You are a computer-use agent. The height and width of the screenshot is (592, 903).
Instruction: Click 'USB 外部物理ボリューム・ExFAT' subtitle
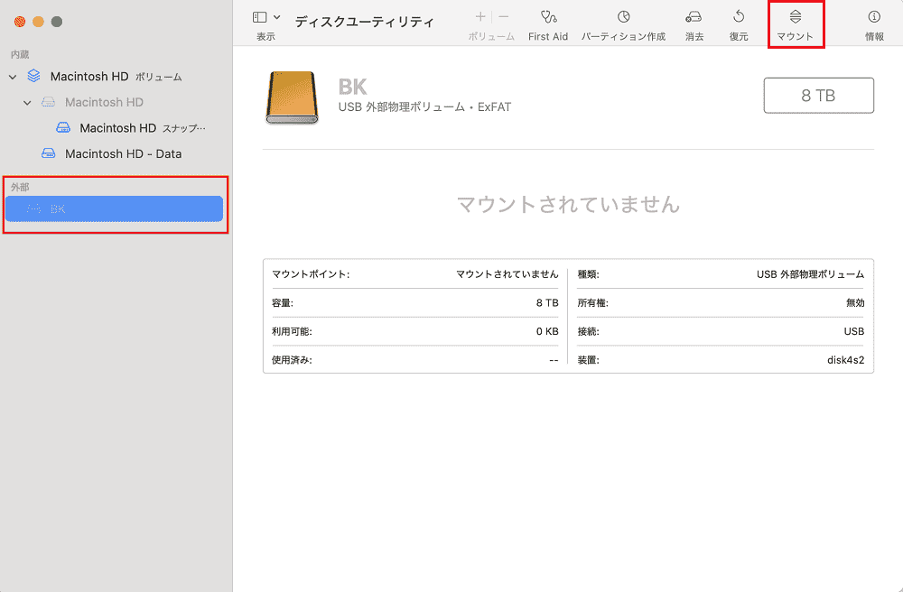tap(424, 107)
